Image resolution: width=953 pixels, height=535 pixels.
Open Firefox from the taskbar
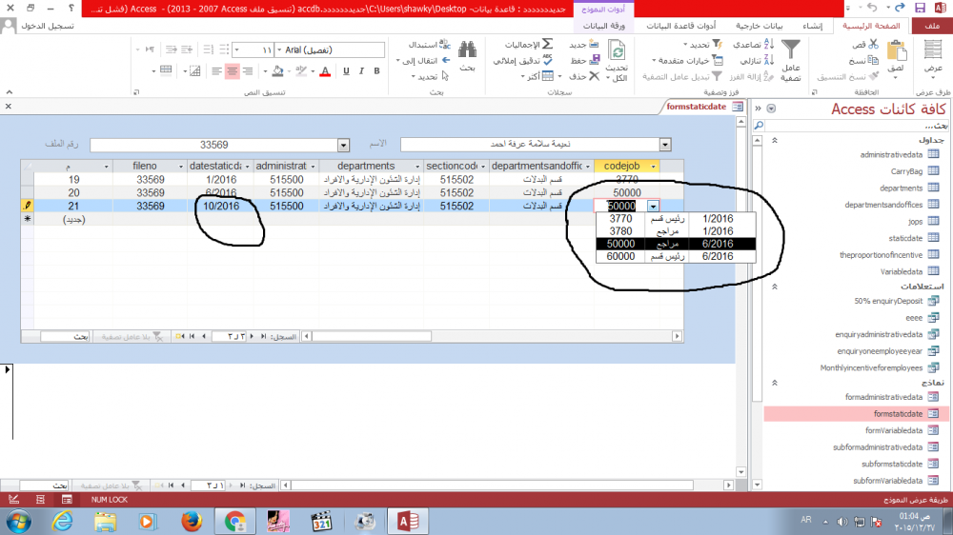click(191, 522)
